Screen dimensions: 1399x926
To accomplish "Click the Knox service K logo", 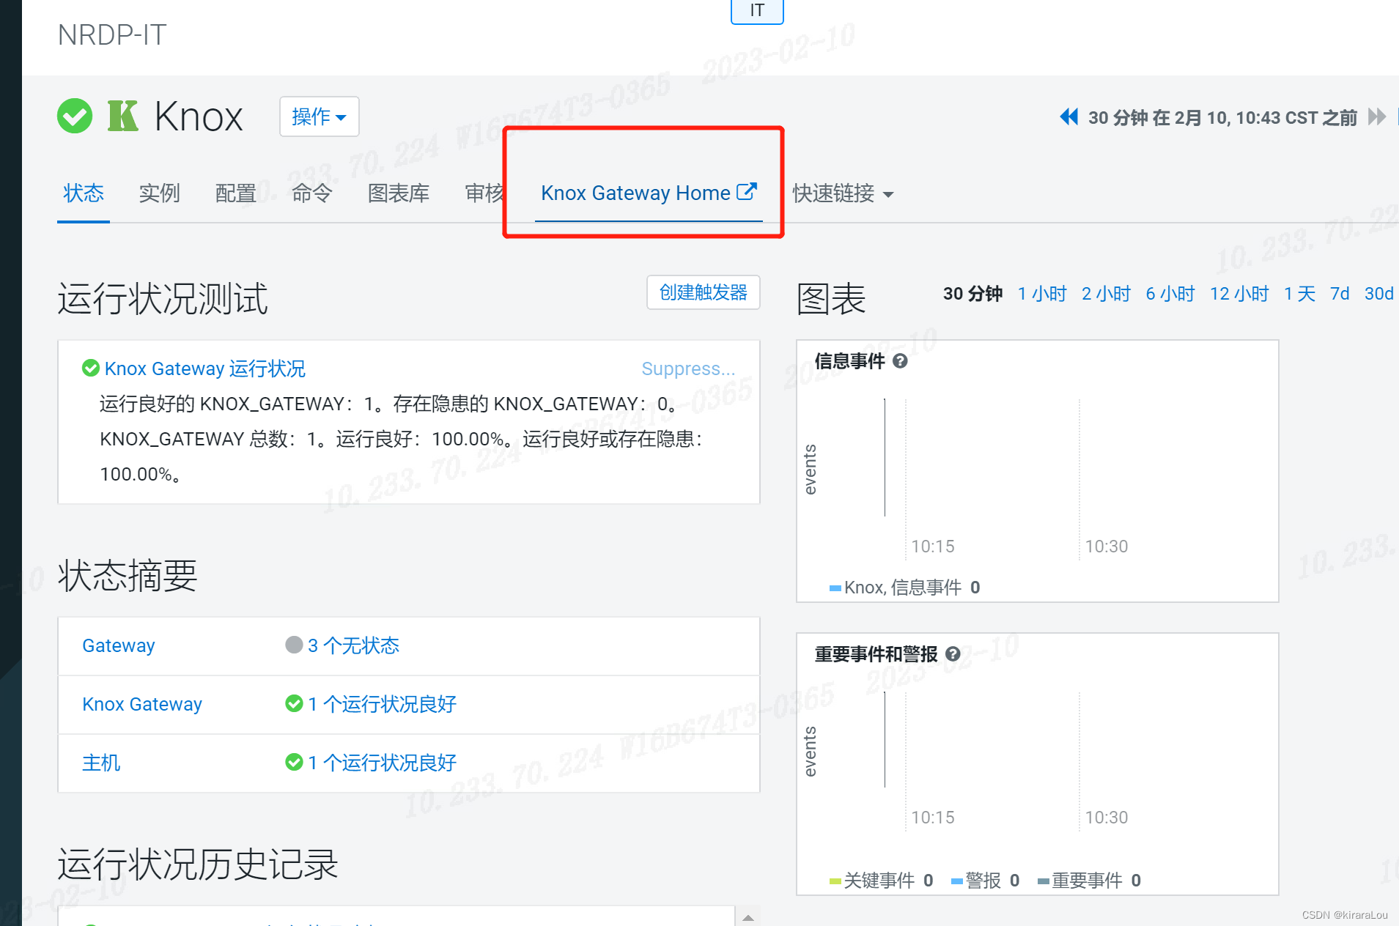I will click(x=122, y=116).
